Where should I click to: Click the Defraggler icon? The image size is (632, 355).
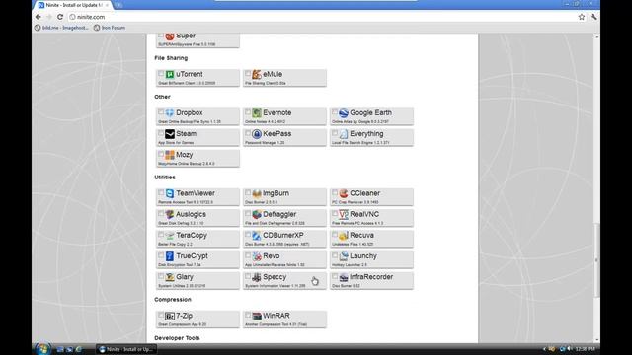pos(257,214)
